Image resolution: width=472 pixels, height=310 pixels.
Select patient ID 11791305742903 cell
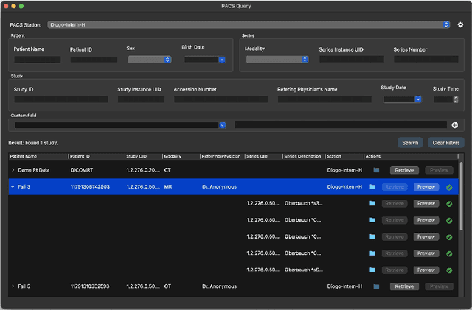tap(90, 187)
